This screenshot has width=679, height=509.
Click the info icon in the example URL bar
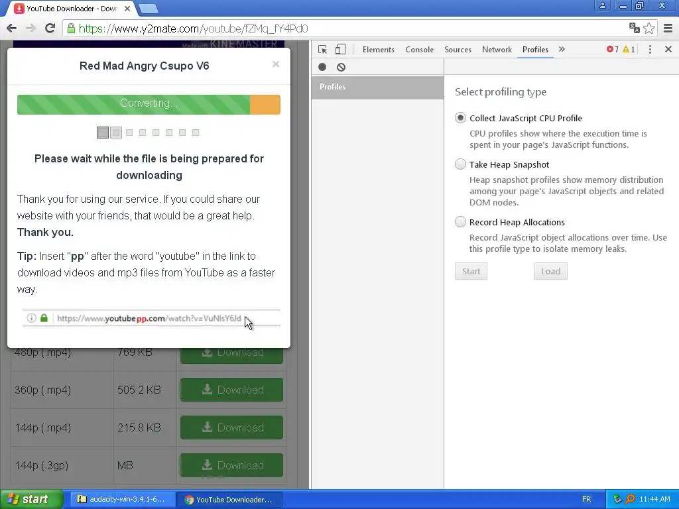(x=32, y=317)
